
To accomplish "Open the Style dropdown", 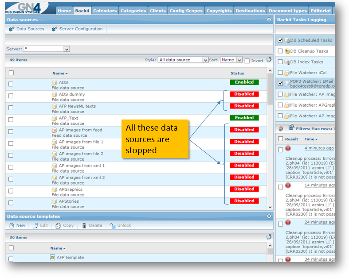I will coord(183,60).
